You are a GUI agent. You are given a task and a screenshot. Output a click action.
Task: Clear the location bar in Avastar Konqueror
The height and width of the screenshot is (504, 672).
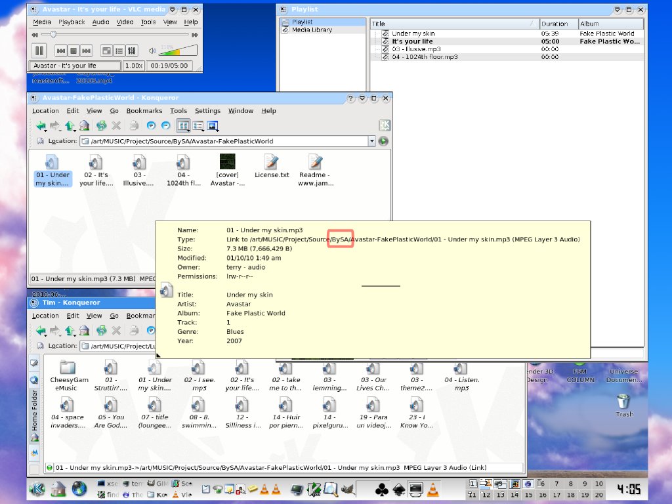click(x=40, y=141)
